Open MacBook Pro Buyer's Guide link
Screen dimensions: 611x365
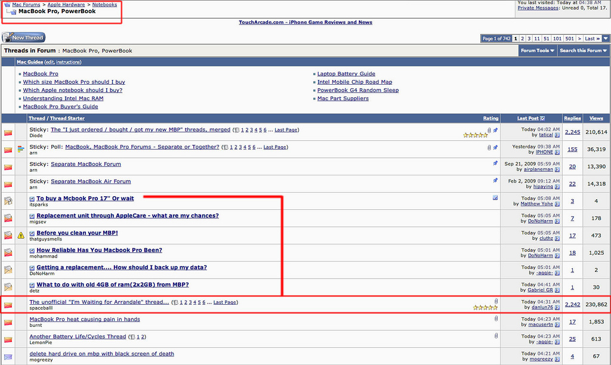click(60, 107)
